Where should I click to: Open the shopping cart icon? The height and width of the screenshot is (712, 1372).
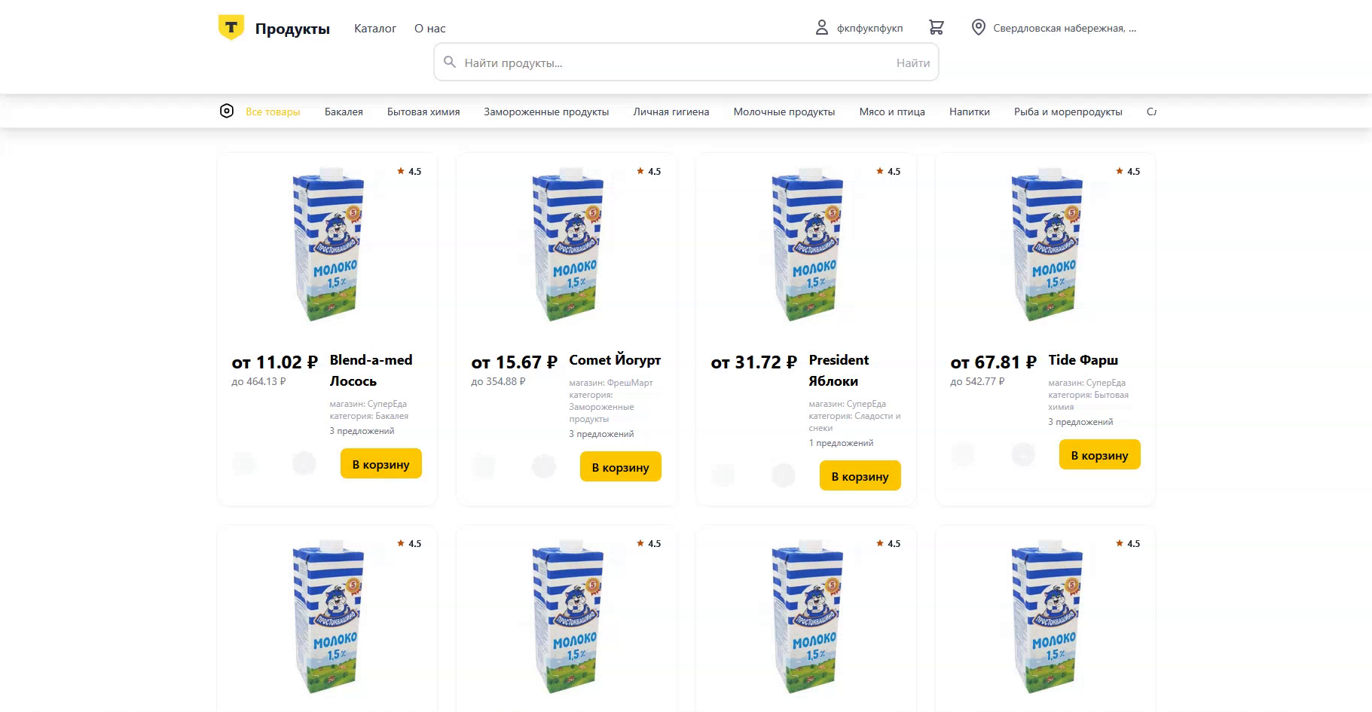pyautogui.click(x=937, y=28)
